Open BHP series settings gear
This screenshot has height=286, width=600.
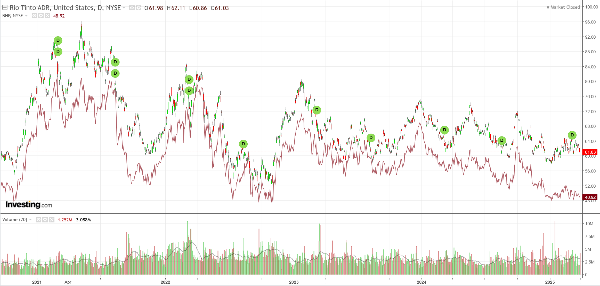pyautogui.click(x=41, y=16)
